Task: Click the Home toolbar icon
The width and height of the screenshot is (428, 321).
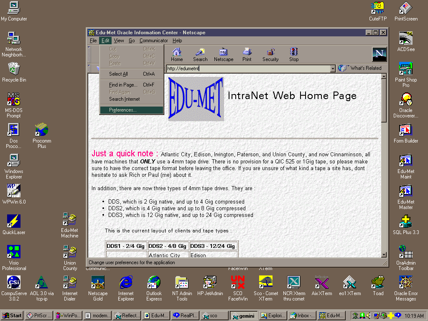Action: (177, 55)
